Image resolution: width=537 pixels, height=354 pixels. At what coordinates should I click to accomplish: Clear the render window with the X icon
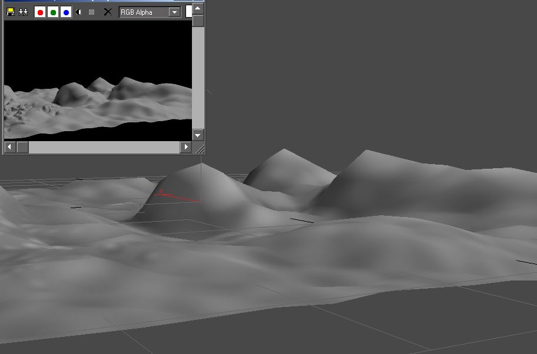click(108, 12)
